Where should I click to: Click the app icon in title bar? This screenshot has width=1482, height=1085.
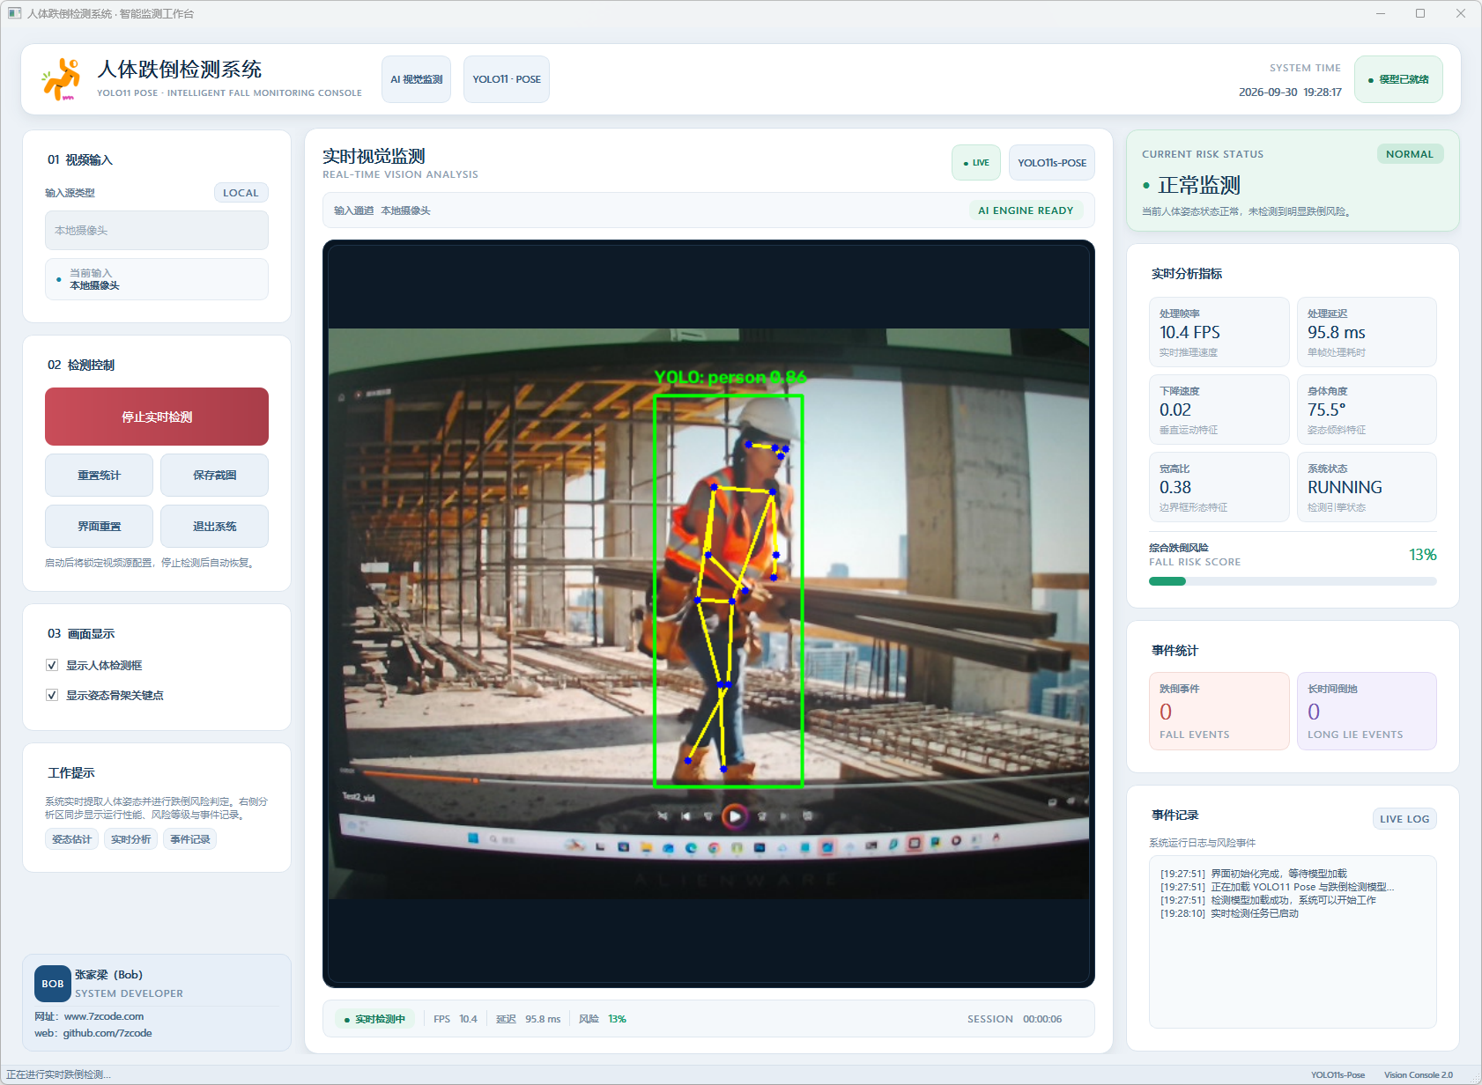[14, 13]
